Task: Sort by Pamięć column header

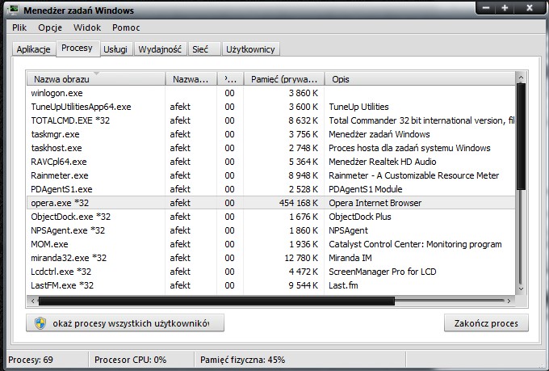Action: pos(283,79)
